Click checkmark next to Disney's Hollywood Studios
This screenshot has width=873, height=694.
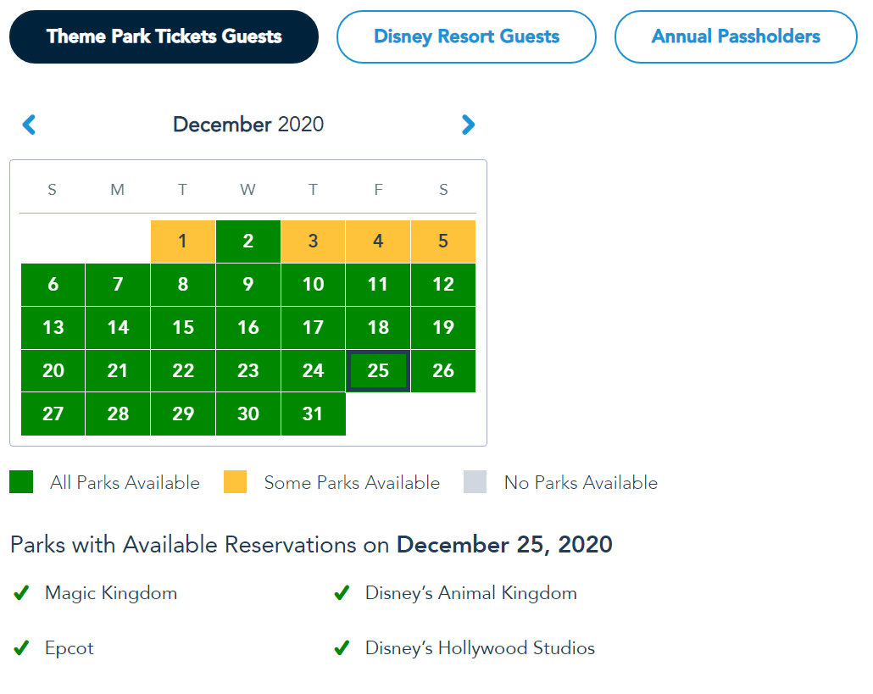[342, 648]
